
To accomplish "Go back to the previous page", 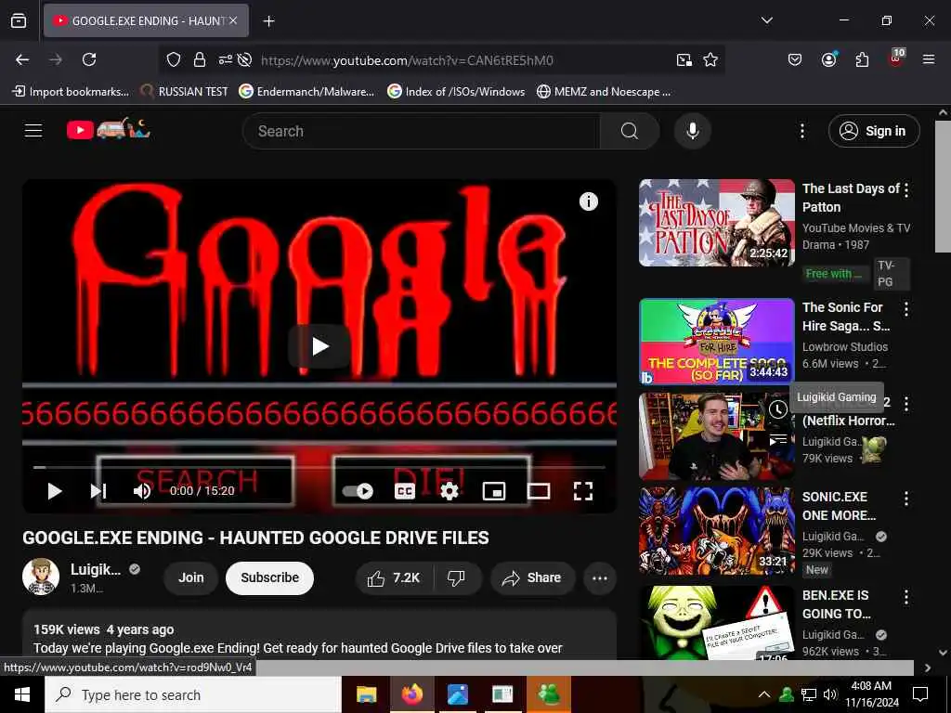I will click(22, 59).
